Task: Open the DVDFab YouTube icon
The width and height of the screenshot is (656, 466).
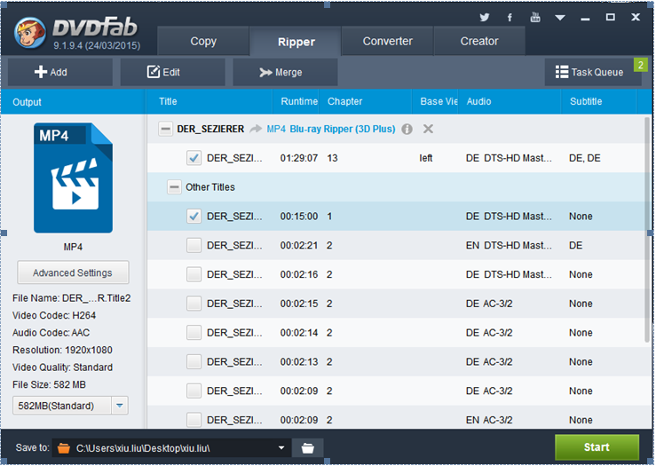Action: tap(535, 17)
